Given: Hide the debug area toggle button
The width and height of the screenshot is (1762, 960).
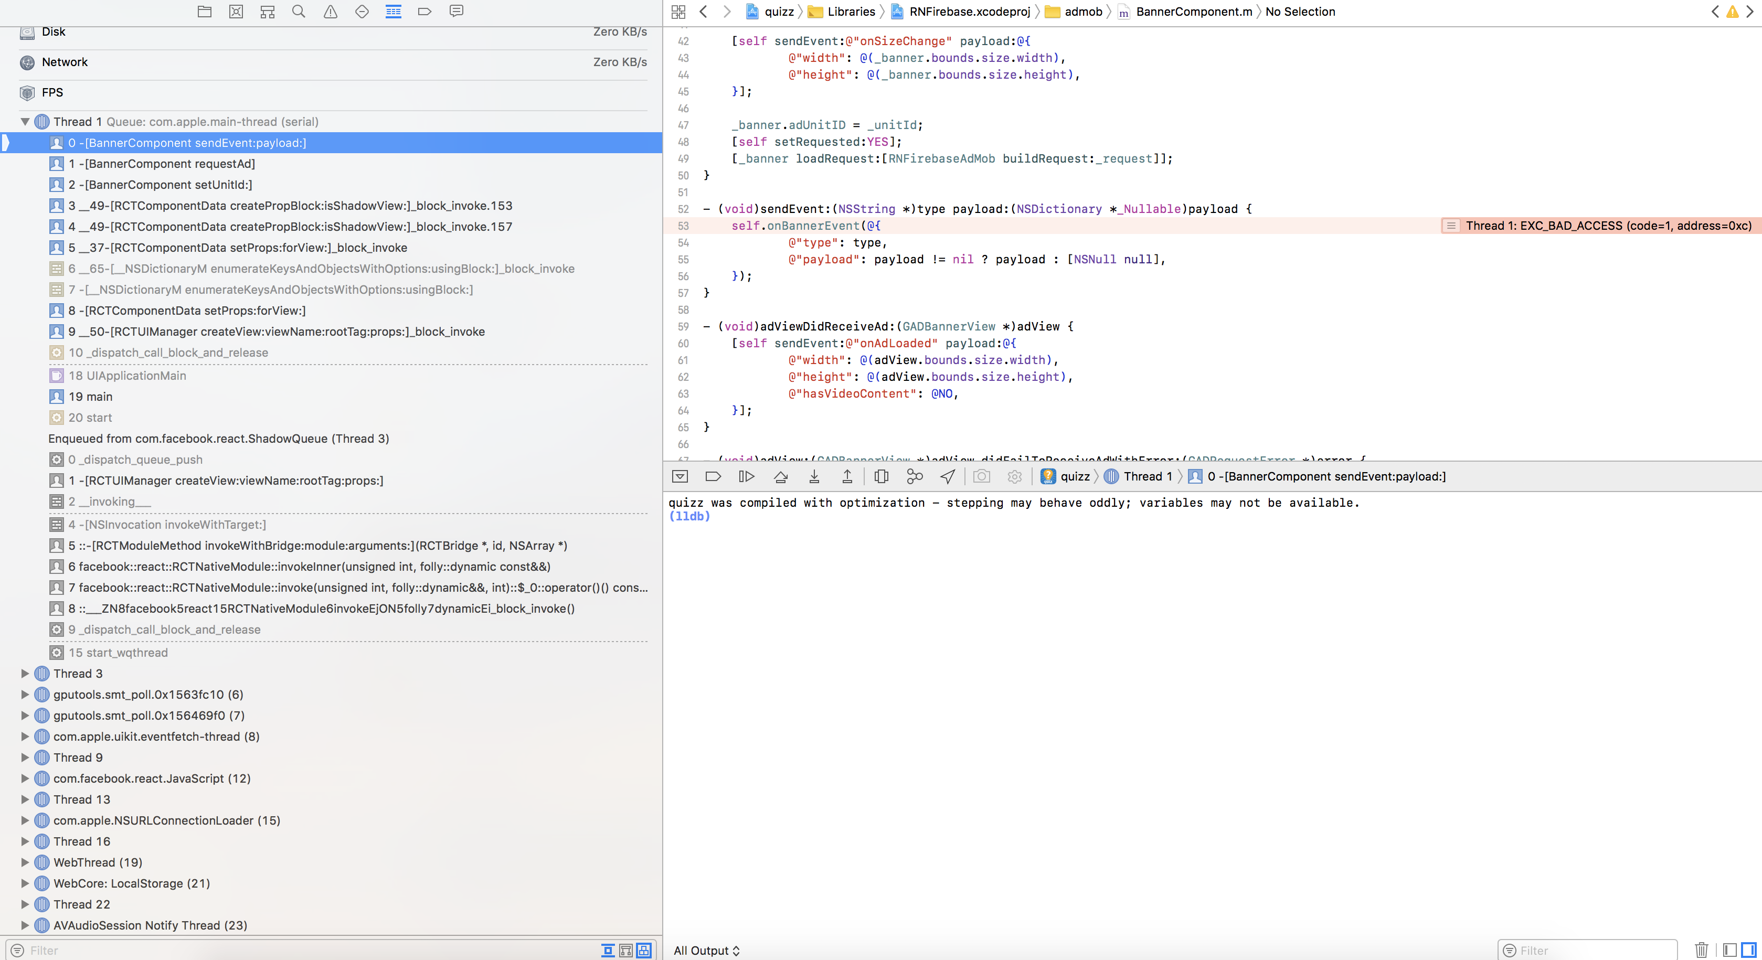Looking at the screenshot, I should pos(680,476).
